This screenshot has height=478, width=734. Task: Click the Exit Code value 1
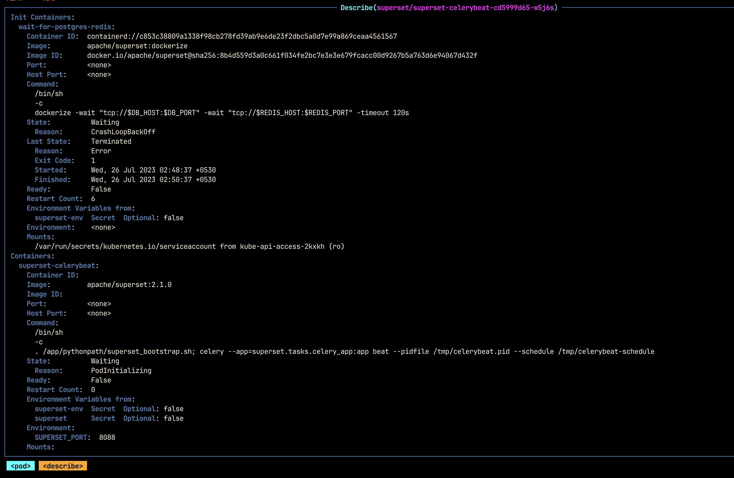(93, 160)
